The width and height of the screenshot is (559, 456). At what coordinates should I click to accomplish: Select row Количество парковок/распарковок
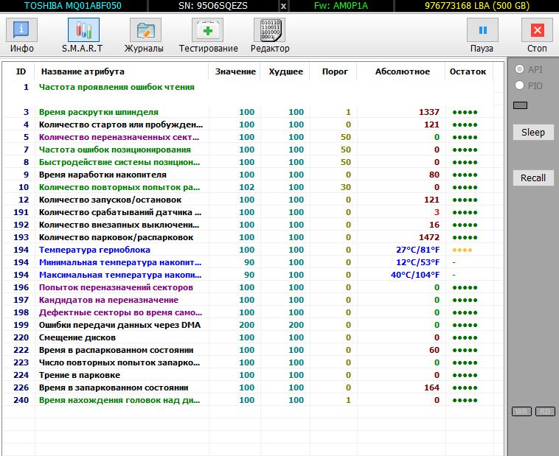click(248, 237)
